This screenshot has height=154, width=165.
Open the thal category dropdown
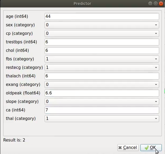click(102, 119)
